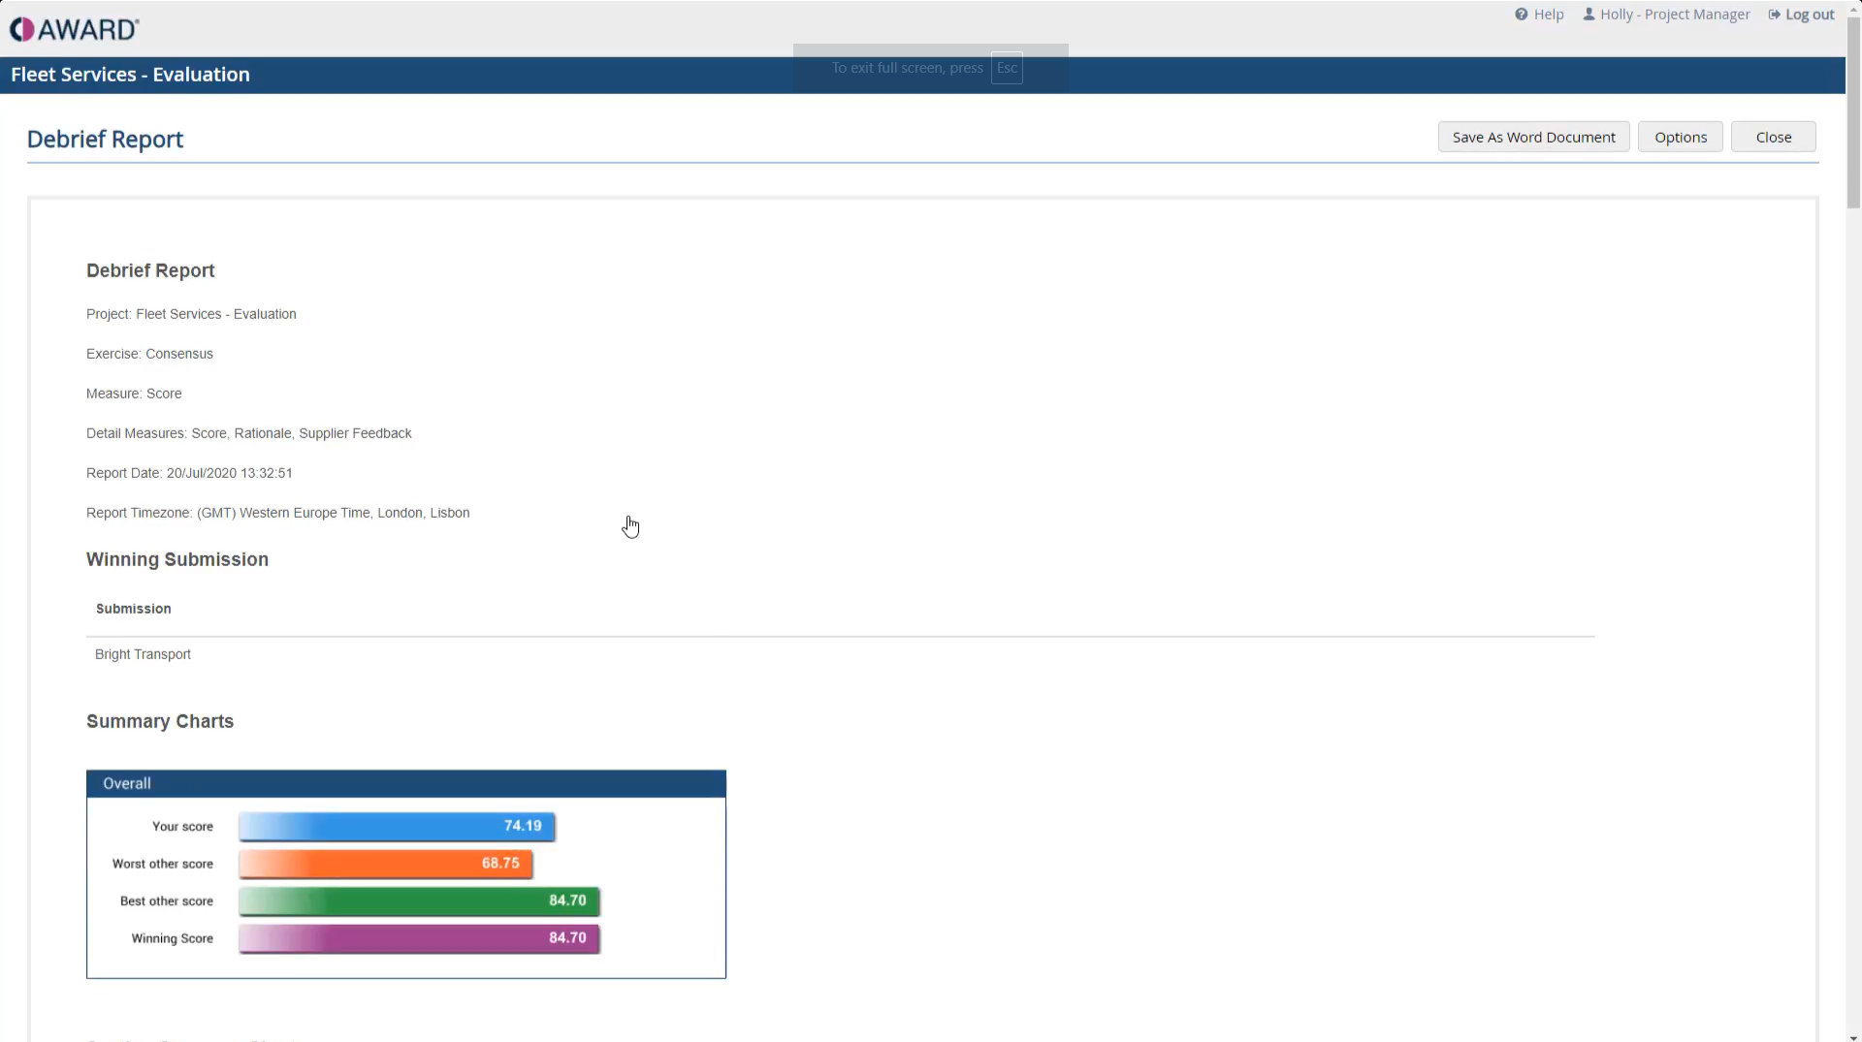
Task: Click the Worst other score bar
Action: coord(383,863)
